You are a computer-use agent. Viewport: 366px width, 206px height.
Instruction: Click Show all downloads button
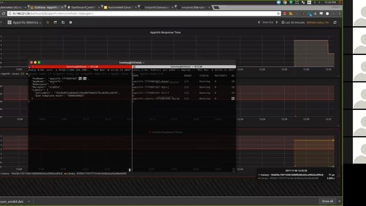click(327, 201)
